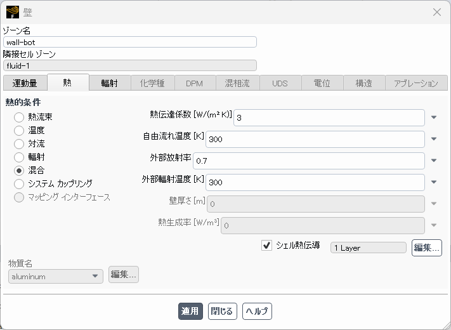Open the 化学種 tab
Viewport: 451px width, 330px height.
tap(152, 83)
